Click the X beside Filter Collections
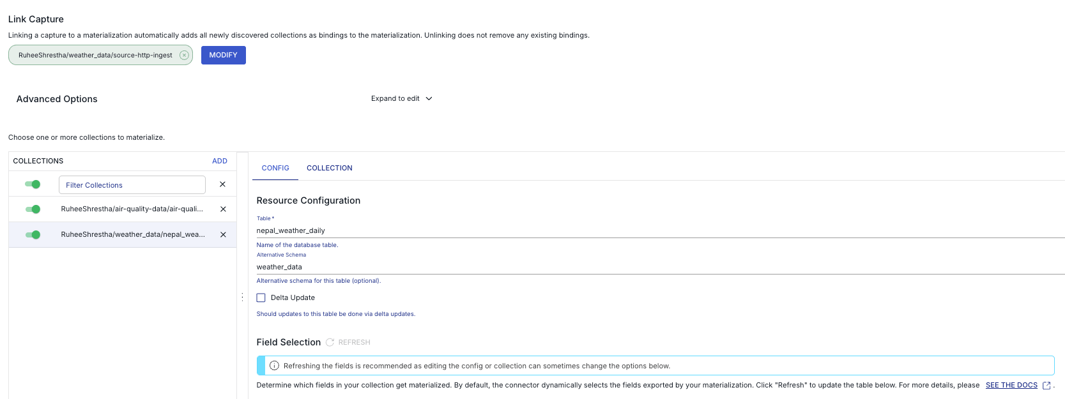 pos(222,184)
